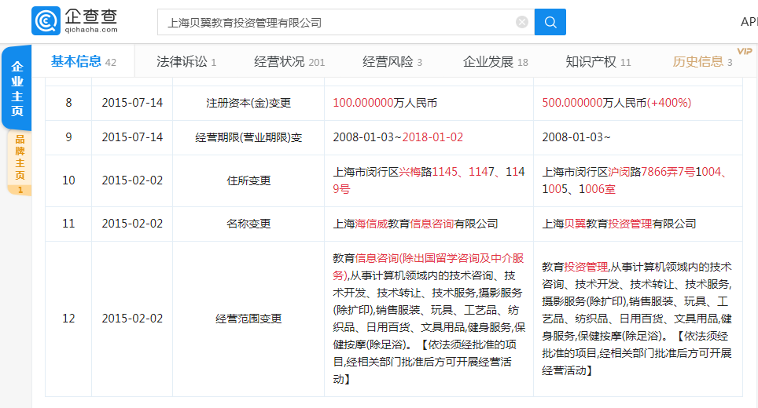Switch to the 经营状况 tab
The height and width of the screenshot is (408, 758).
[x=289, y=62]
